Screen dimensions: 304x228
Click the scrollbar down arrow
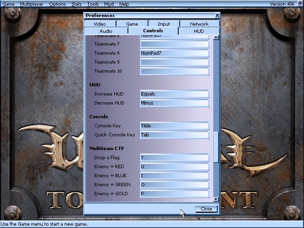[x=216, y=199]
